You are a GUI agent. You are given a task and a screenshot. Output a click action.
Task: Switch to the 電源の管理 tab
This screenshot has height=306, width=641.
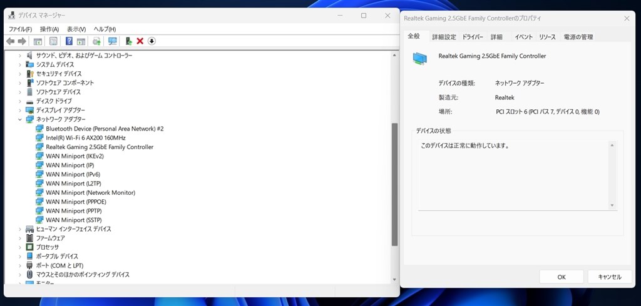pyautogui.click(x=578, y=37)
